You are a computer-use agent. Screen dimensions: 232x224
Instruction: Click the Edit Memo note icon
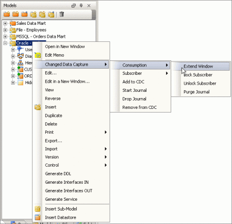[x=38, y=55]
